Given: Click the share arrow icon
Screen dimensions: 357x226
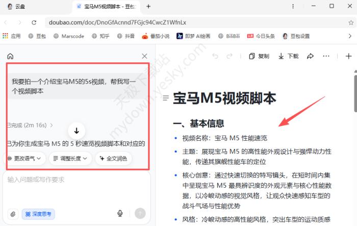Looking at the screenshot, I should (x=310, y=56).
